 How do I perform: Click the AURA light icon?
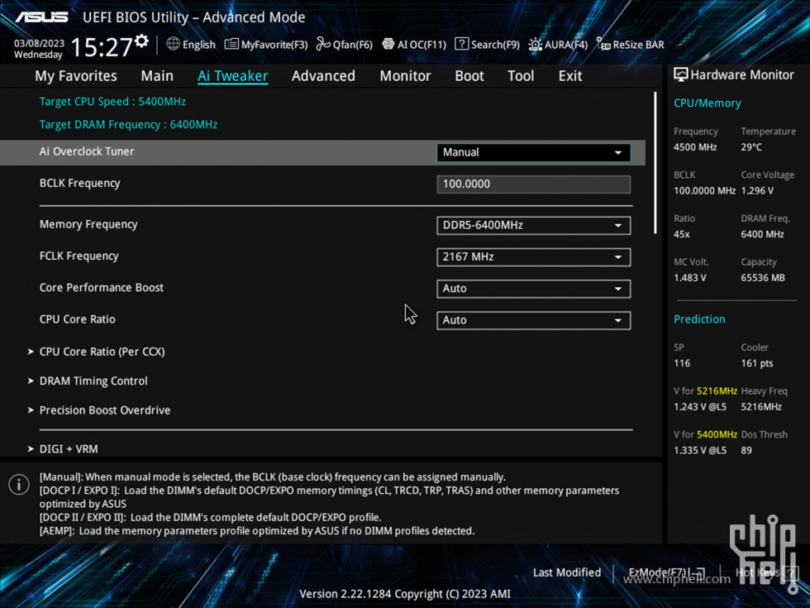(x=536, y=45)
